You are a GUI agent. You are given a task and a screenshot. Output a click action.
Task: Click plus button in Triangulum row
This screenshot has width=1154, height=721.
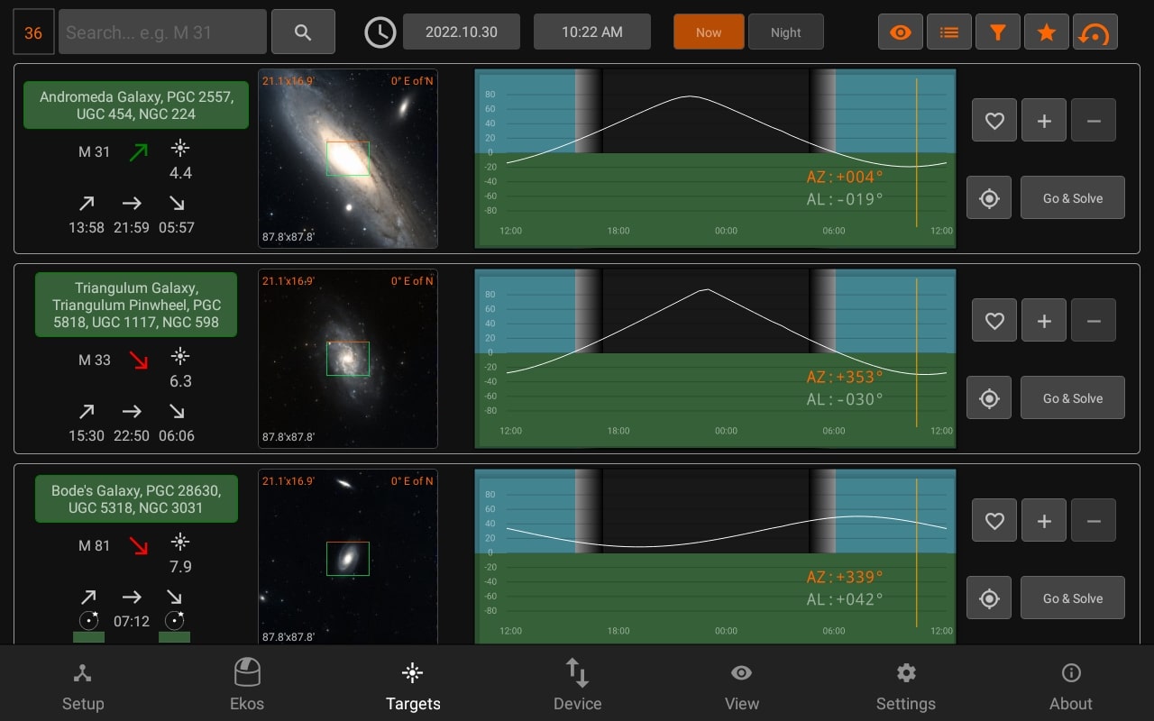point(1044,320)
